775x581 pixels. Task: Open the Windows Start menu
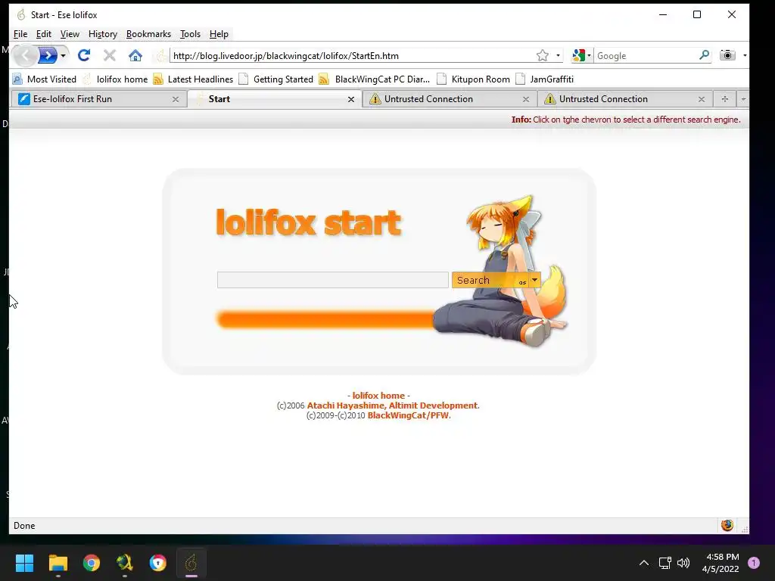24,563
